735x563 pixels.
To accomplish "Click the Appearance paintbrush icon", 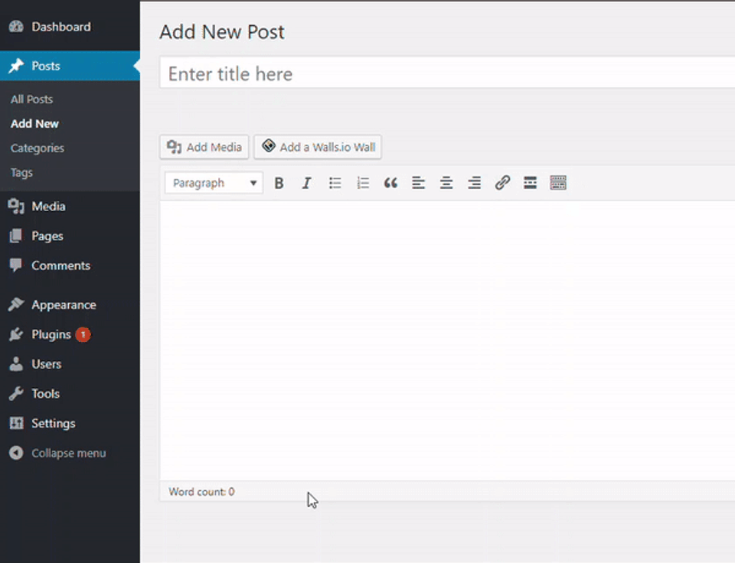I will point(16,305).
